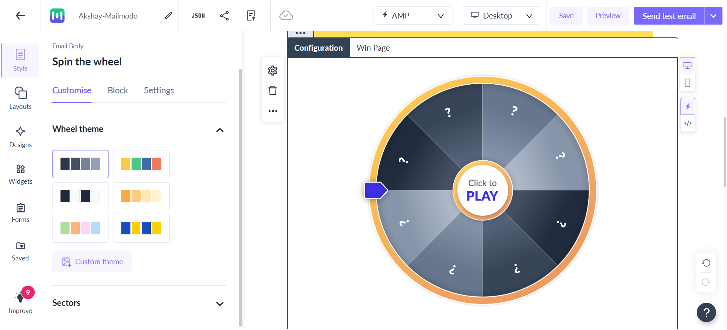Select the blue and yellow wheel theme

tap(141, 228)
